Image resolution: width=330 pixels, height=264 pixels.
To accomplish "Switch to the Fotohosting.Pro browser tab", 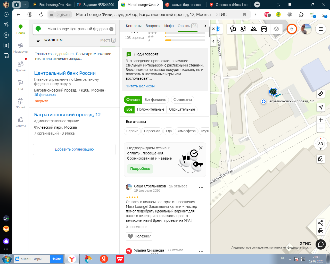I will point(52,5).
